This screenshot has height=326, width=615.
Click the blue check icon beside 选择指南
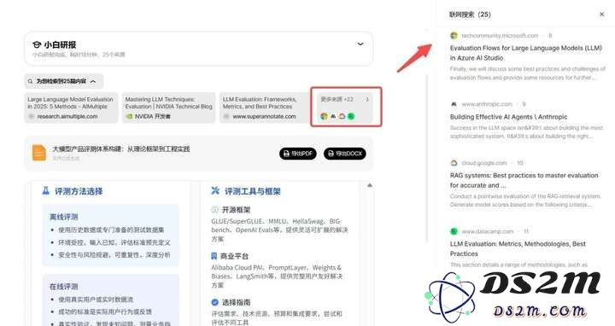pyautogui.click(x=214, y=302)
